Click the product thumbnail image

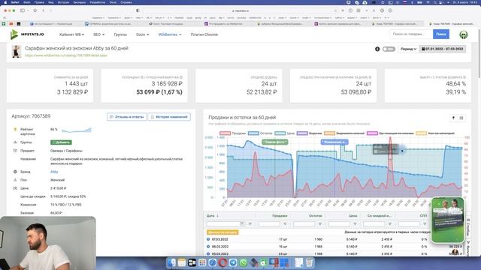point(17,52)
